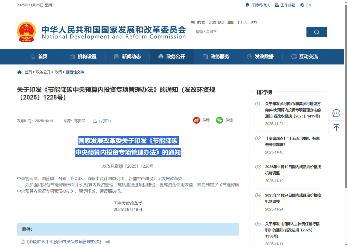Switch to the 新闻动态 navigation tab
Screen dimensions: 348x247
coord(129,57)
